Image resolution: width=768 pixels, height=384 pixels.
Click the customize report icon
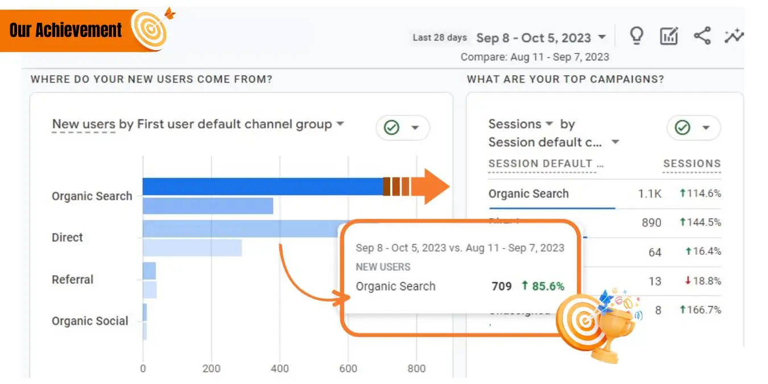668,35
